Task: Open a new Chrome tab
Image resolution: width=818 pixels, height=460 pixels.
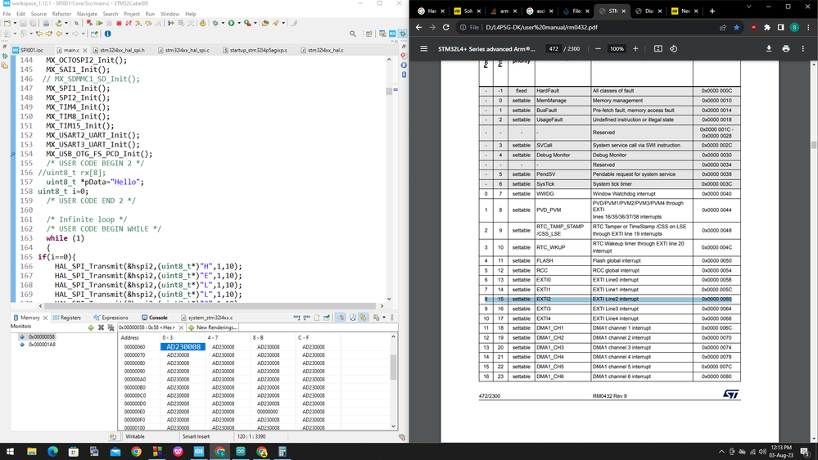Action: pos(712,11)
